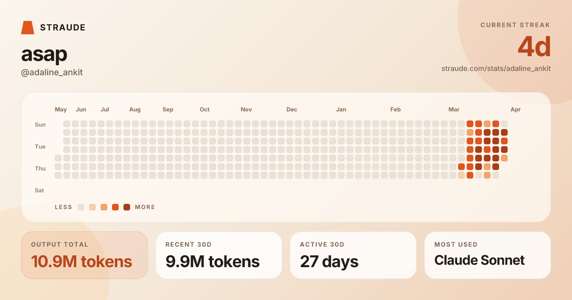572x300 pixels.
Task: Click the STRAUDE brand name
Action: (x=63, y=28)
